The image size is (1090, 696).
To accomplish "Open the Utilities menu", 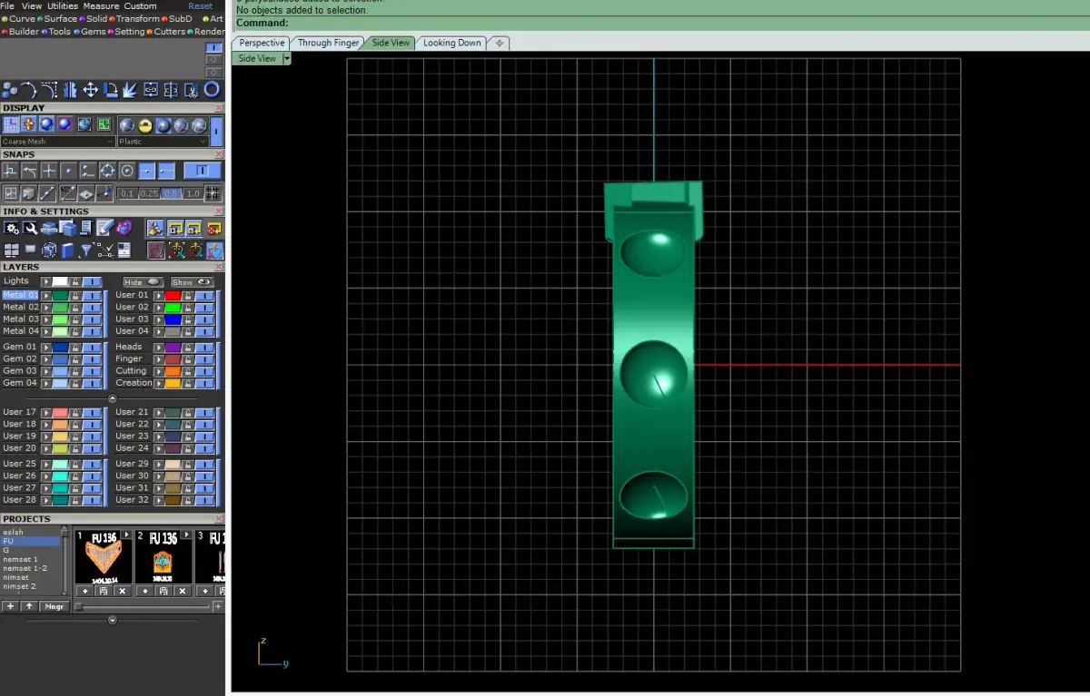I will coord(63,6).
